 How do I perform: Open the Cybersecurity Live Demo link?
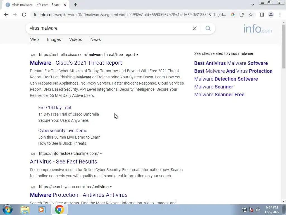[63, 130]
